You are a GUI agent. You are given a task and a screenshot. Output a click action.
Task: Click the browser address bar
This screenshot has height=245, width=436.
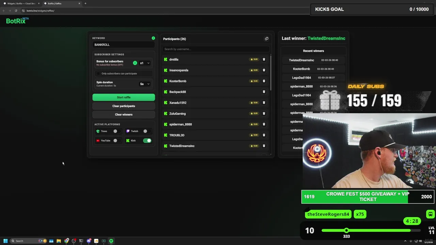(163, 11)
